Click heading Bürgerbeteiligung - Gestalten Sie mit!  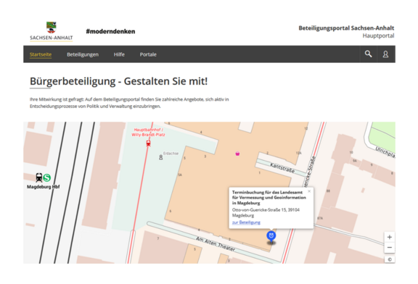click(x=118, y=81)
